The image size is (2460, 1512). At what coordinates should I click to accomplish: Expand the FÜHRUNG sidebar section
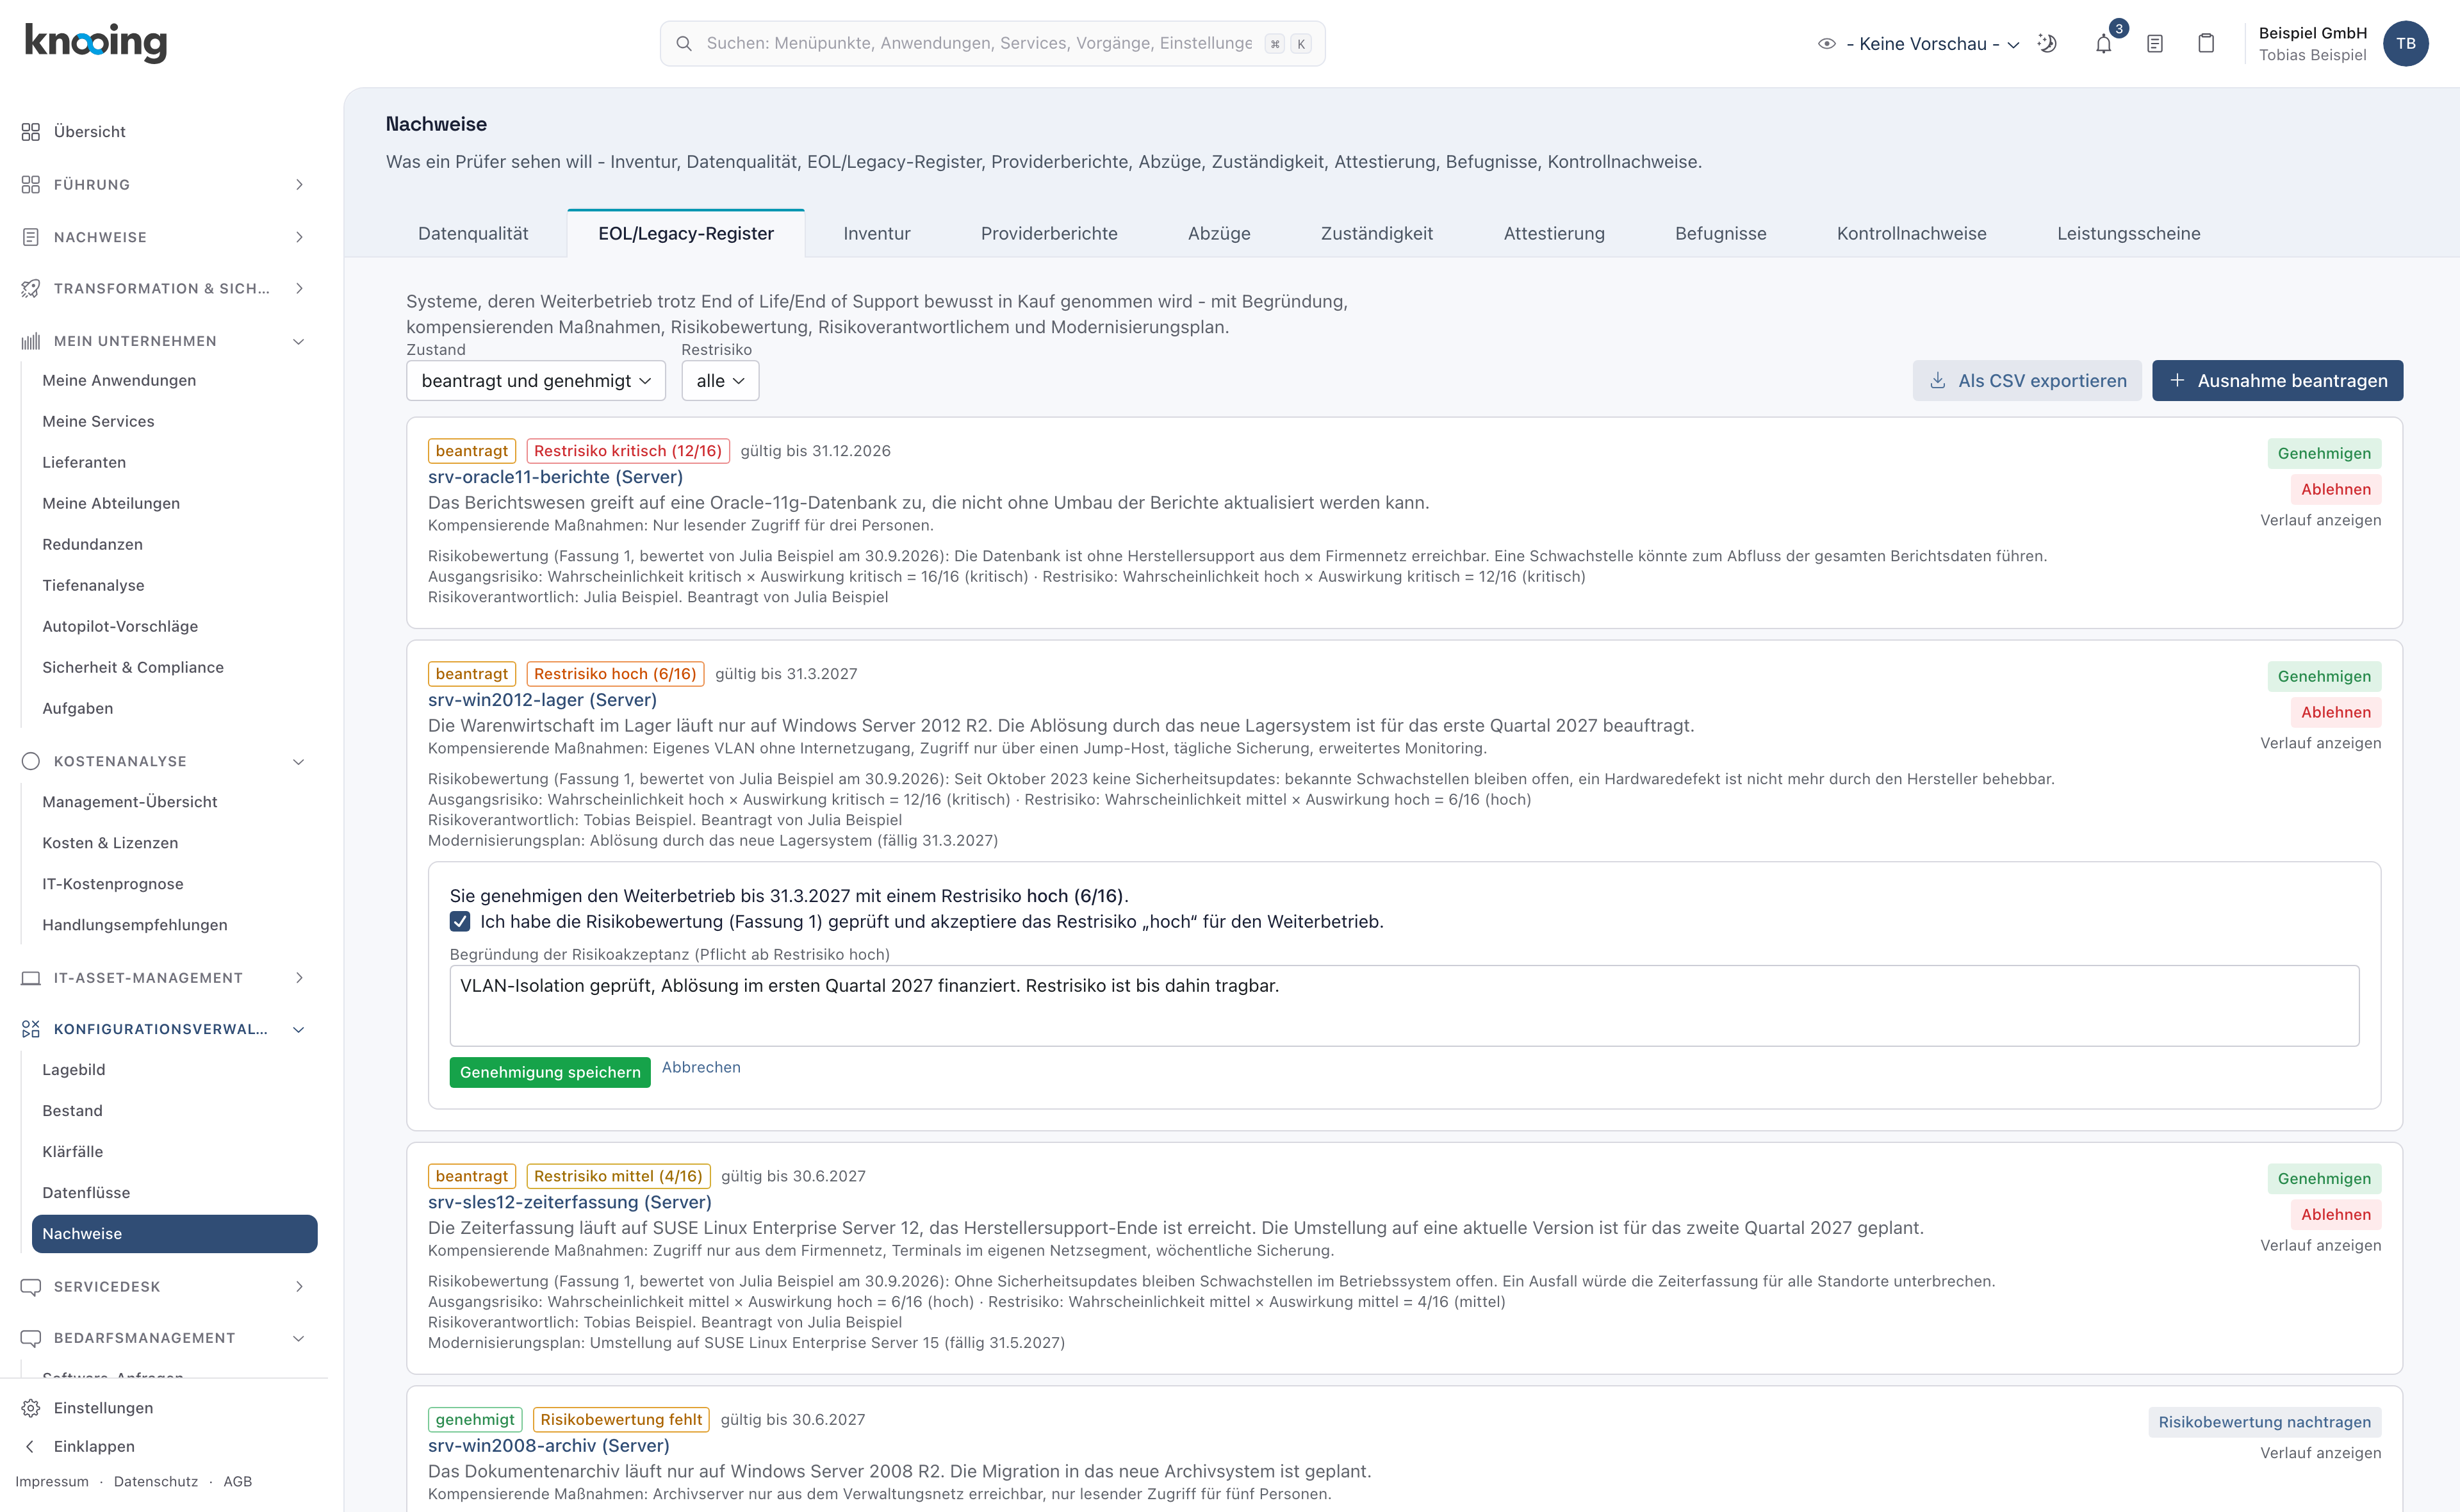[164, 185]
